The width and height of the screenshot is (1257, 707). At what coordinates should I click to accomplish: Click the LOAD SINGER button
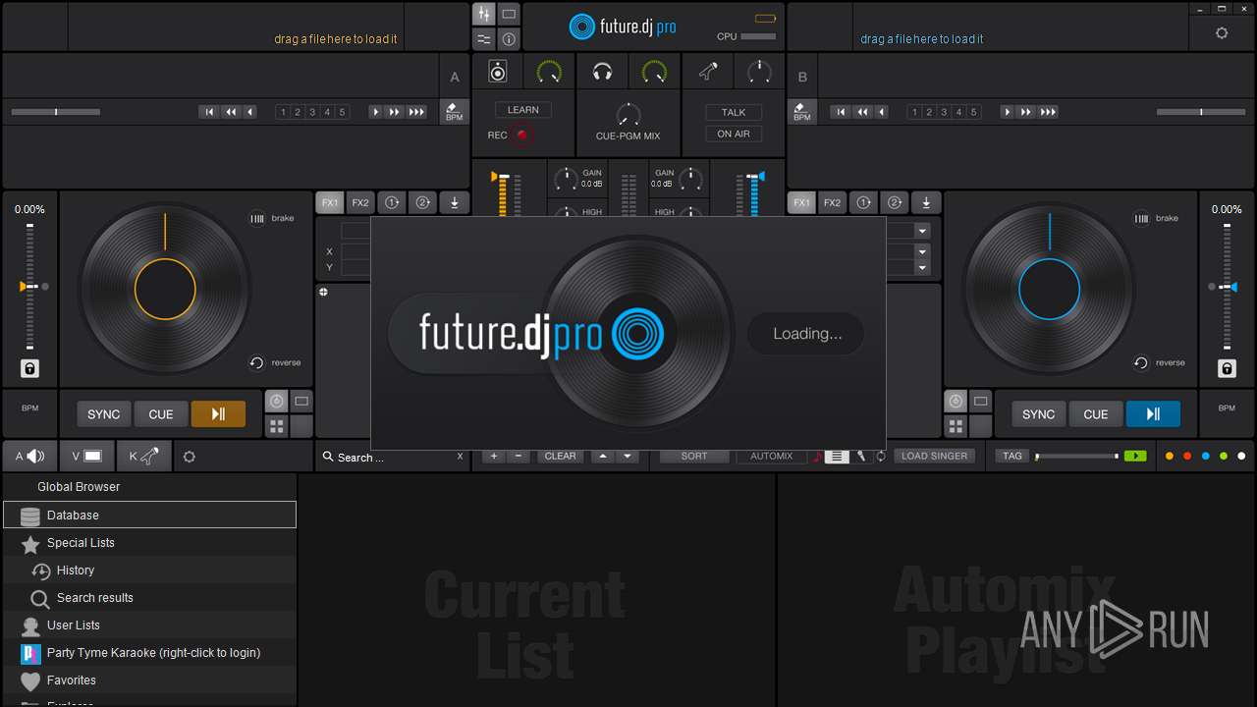(935, 456)
